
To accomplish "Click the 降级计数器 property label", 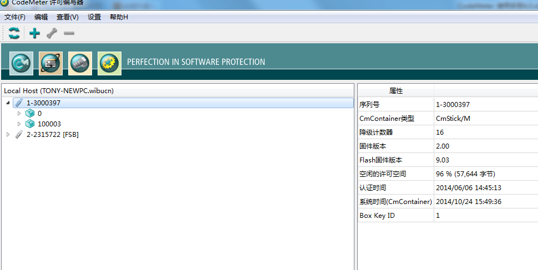I will [376, 132].
